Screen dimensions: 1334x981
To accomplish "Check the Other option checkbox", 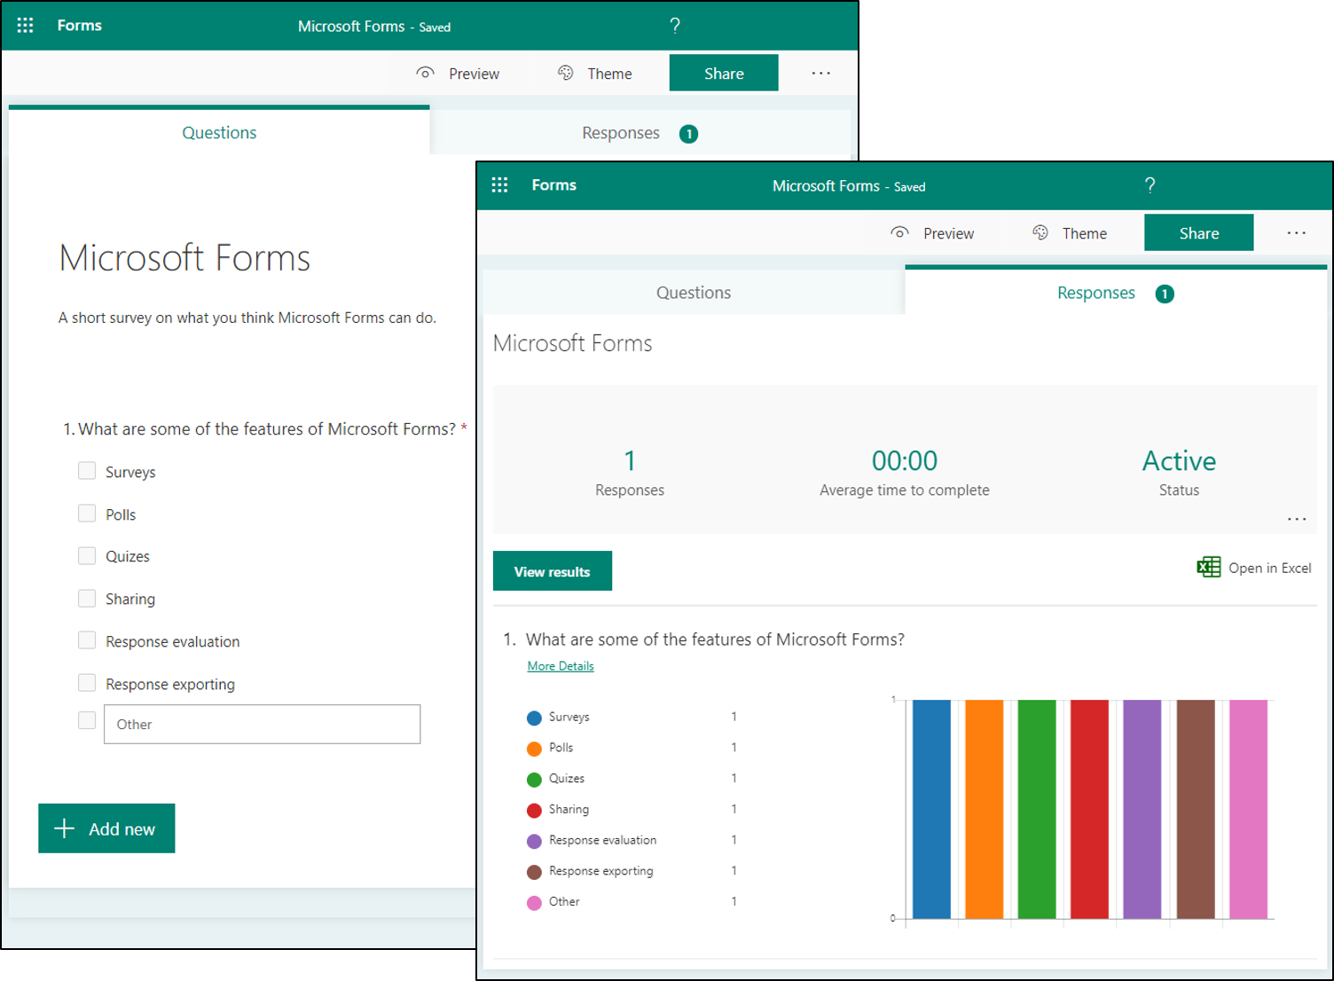I will click(86, 719).
